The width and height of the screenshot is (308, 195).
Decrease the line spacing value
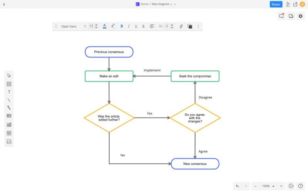tap(172, 28)
